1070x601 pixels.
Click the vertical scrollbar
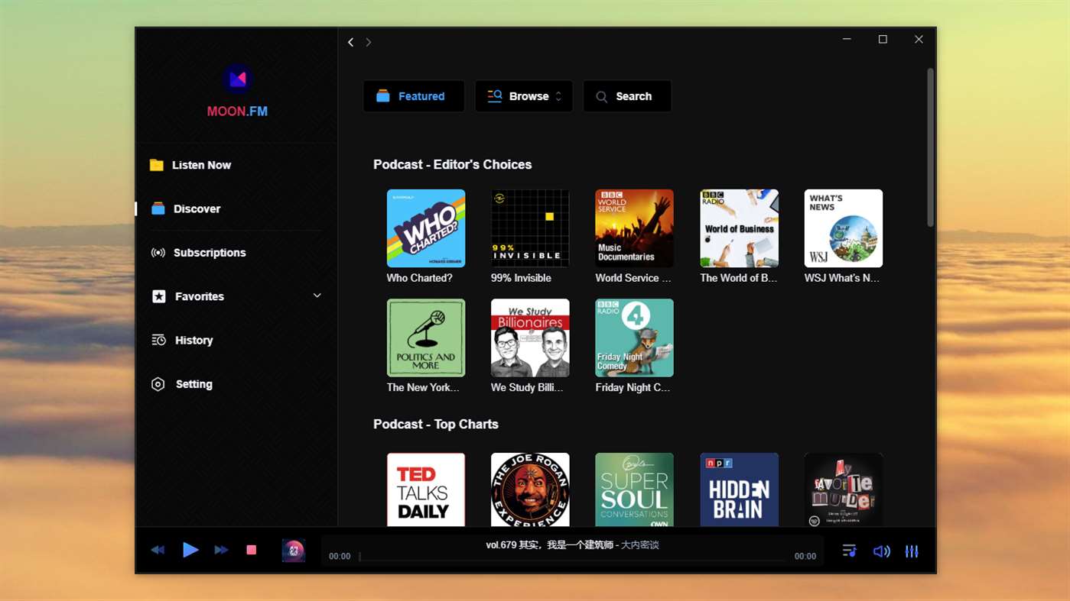click(x=930, y=147)
